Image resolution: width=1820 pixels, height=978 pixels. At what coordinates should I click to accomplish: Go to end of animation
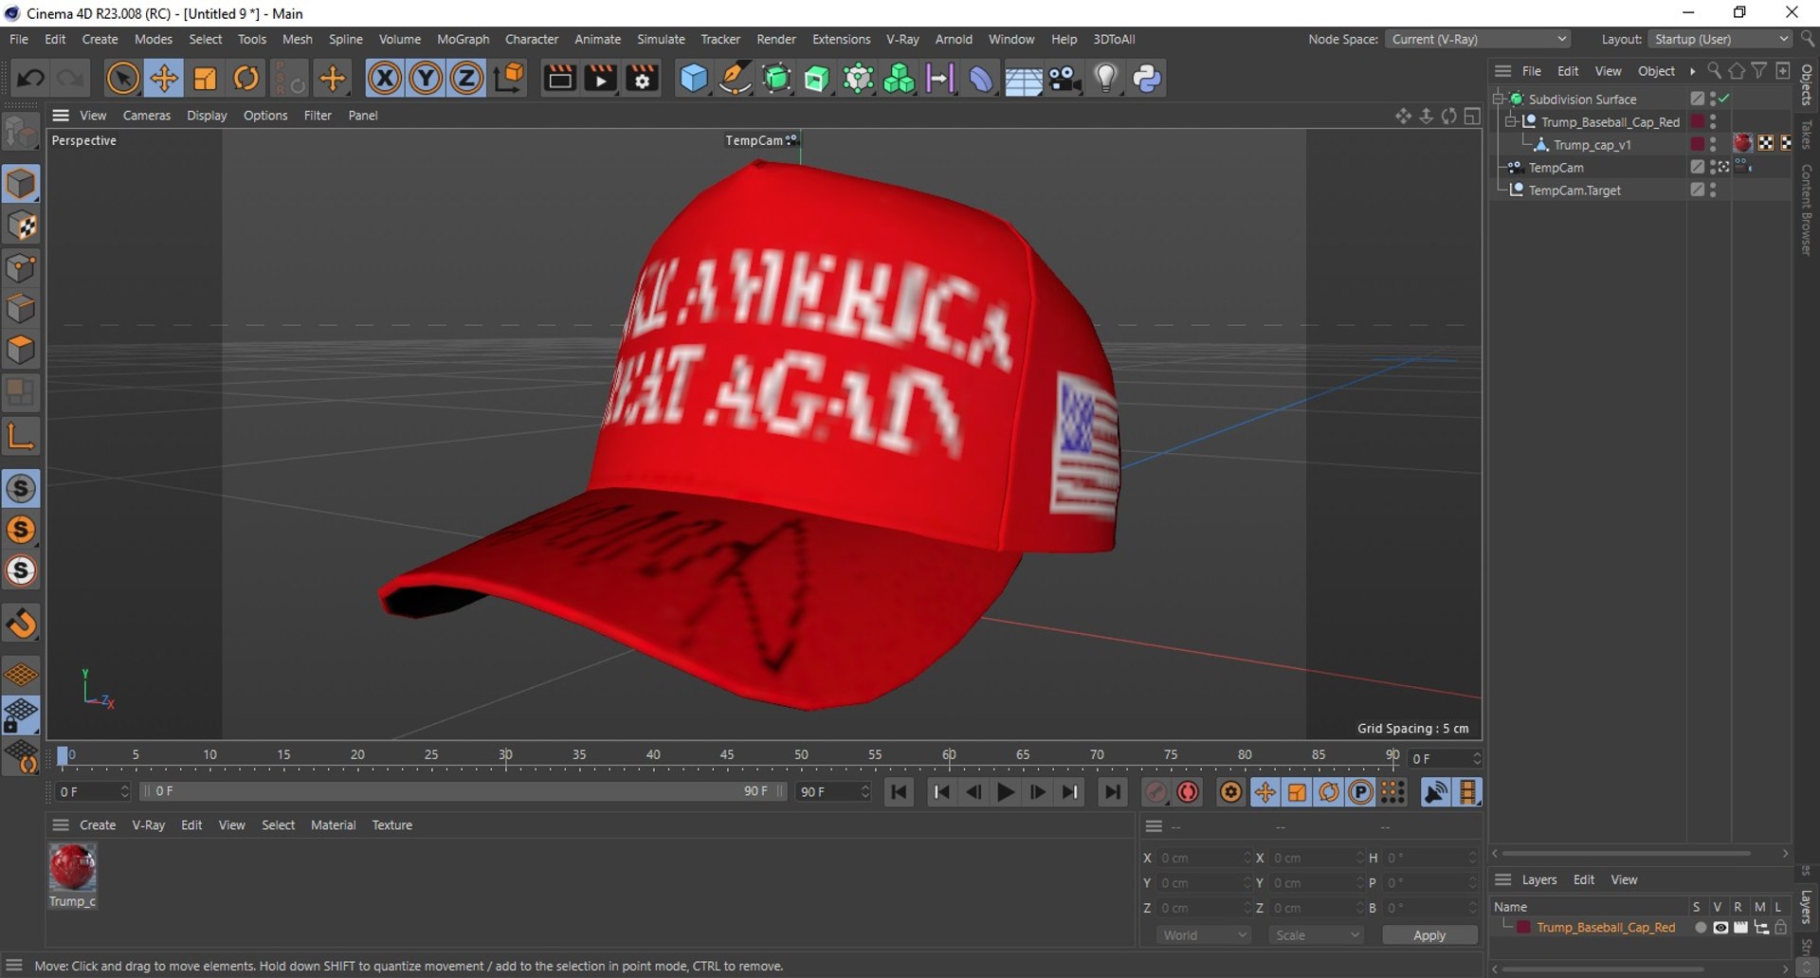(x=1112, y=792)
